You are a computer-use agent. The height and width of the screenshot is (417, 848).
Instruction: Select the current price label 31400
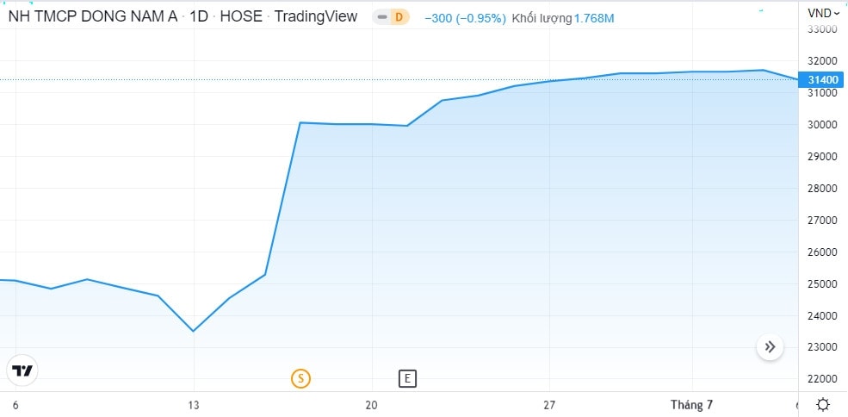pyautogui.click(x=821, y=80)
